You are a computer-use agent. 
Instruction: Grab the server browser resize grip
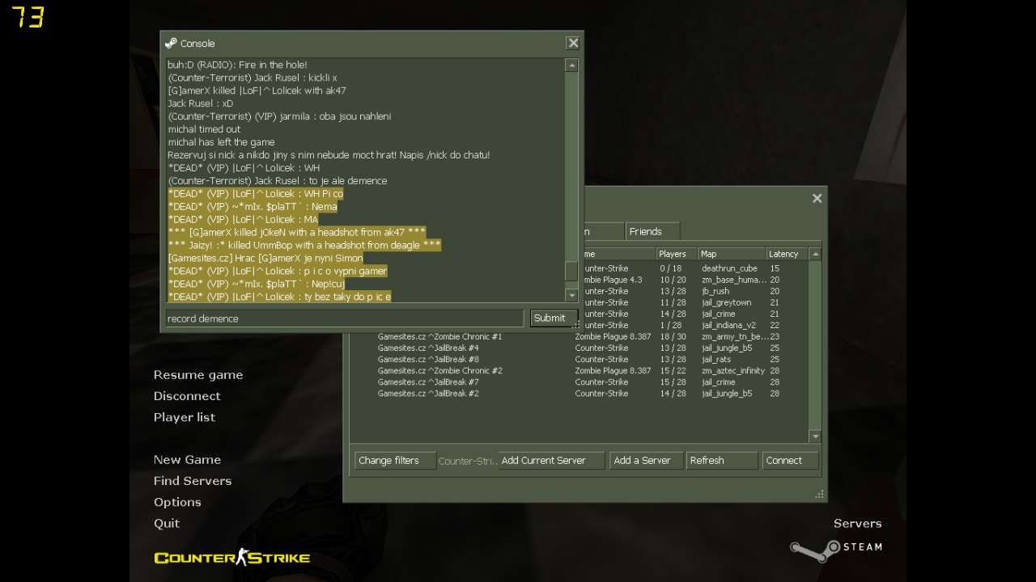point(819,494)
